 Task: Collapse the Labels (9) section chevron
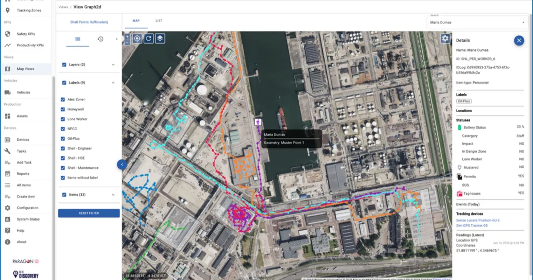click(x=113, y=83)
